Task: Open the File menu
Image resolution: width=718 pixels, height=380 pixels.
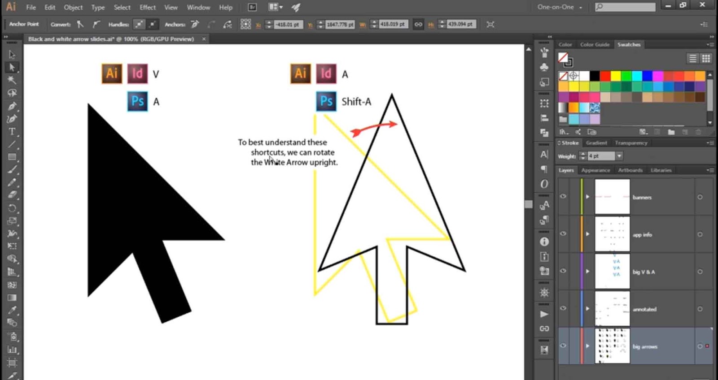Action: click(31, 7)
